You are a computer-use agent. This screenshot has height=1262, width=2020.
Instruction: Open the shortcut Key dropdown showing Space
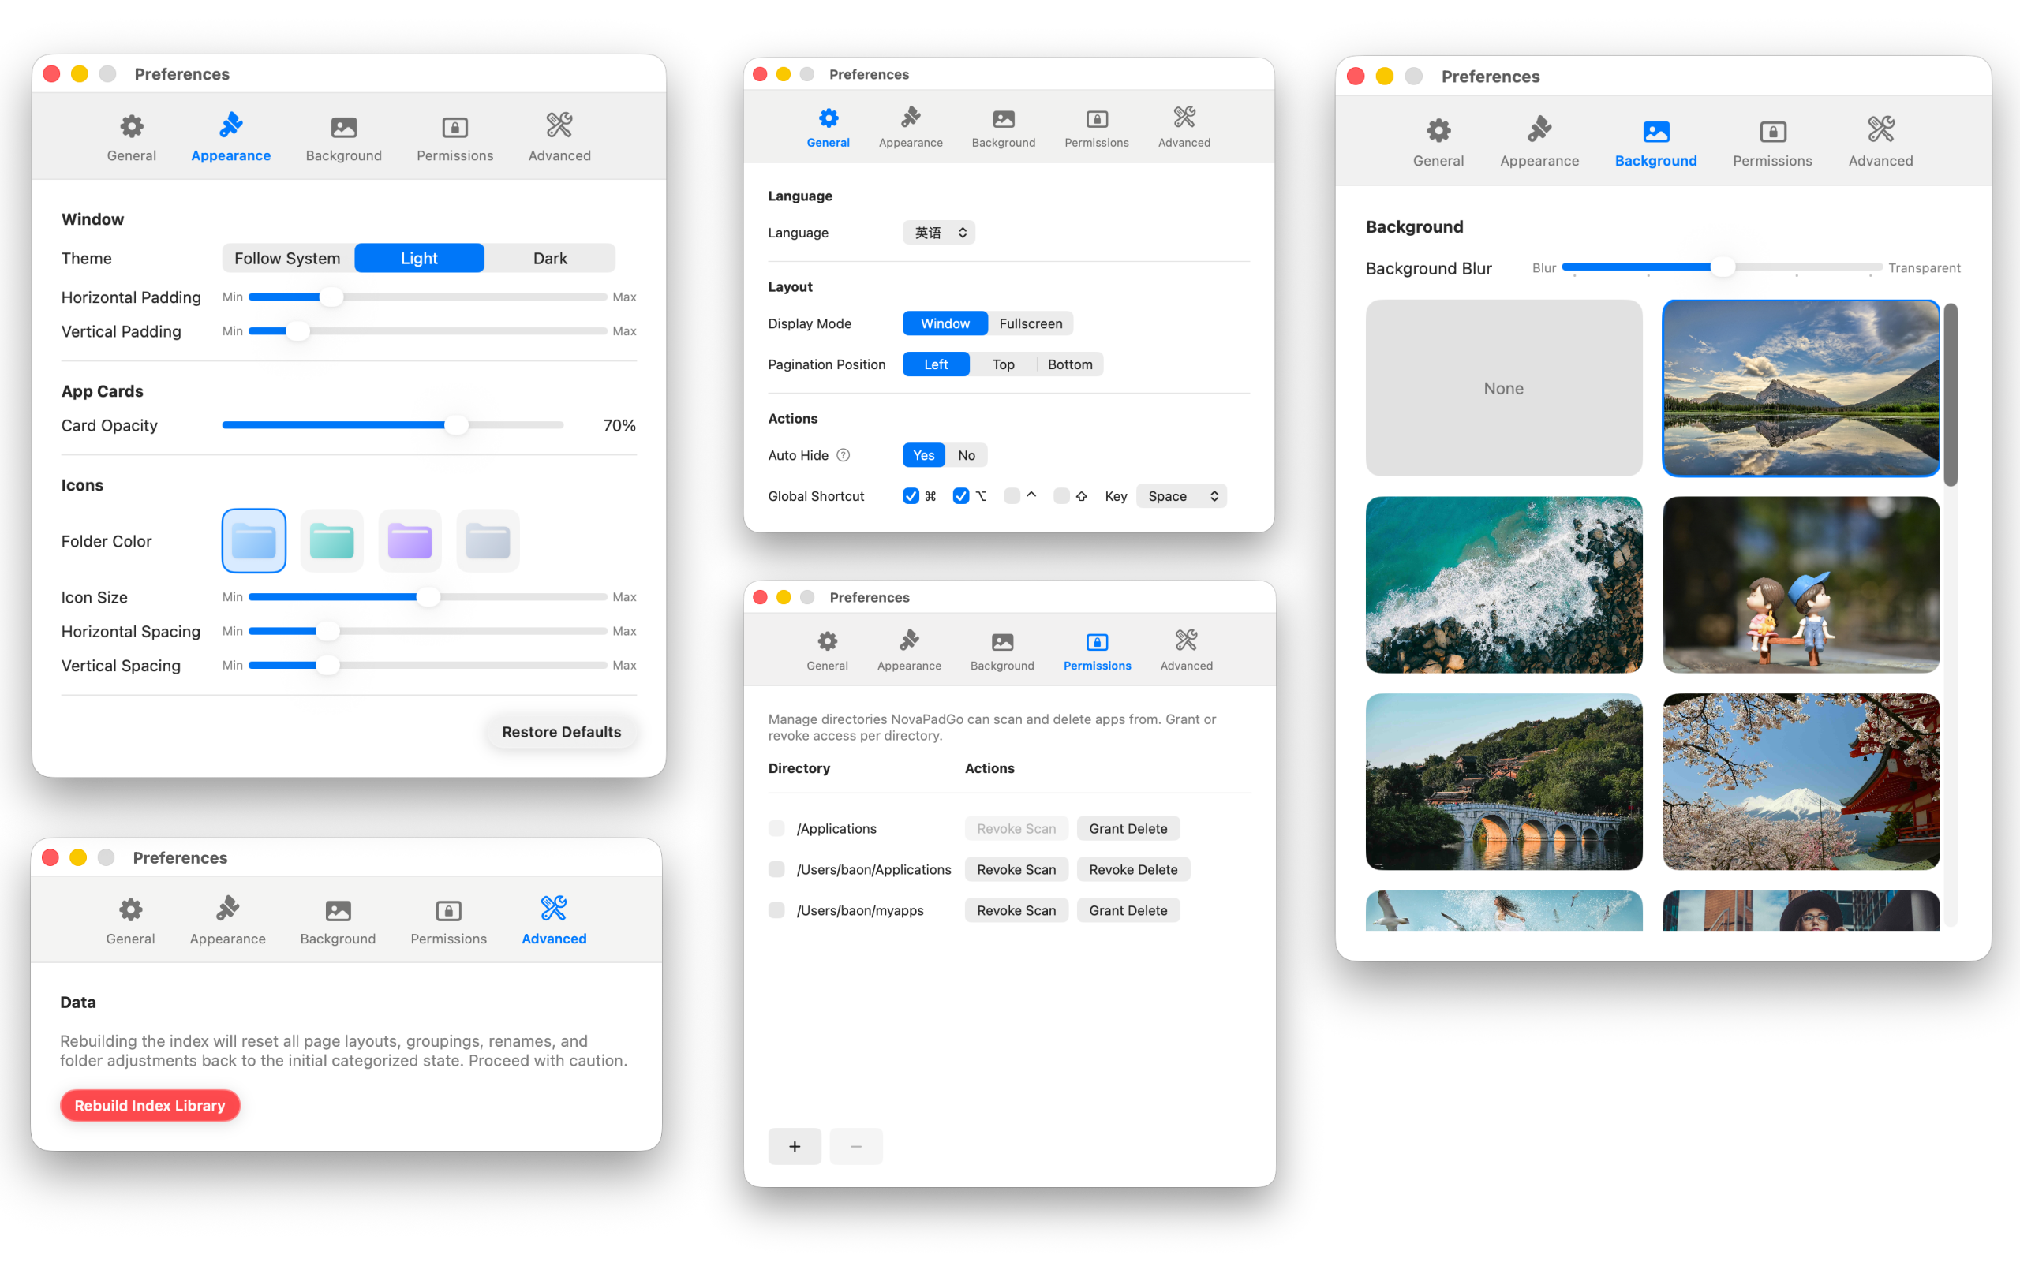click(1181, 496)
